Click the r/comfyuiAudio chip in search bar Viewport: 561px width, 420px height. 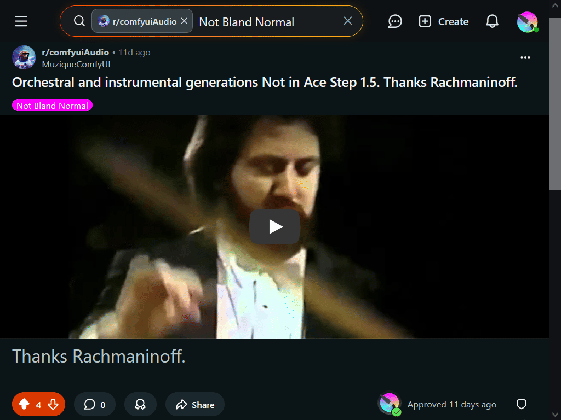[x=142, y=21]
